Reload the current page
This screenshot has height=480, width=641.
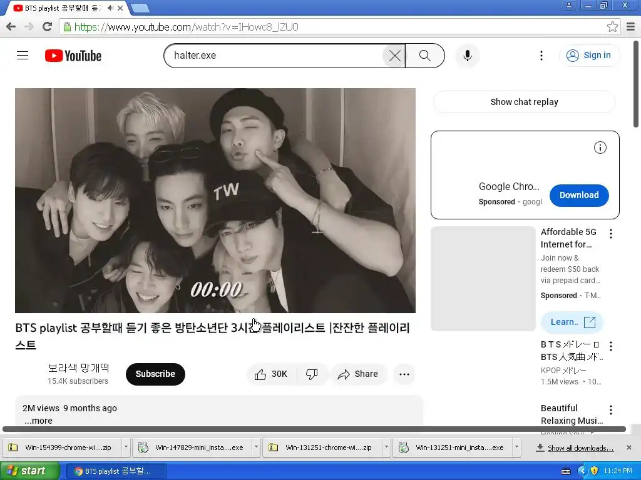tap(48, 27)
